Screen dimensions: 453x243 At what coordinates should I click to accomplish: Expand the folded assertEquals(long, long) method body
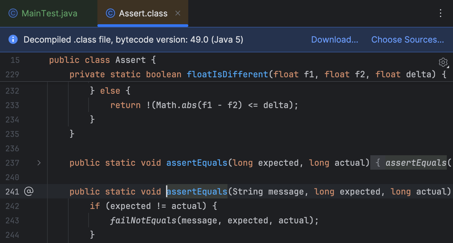tap(39, 163)
